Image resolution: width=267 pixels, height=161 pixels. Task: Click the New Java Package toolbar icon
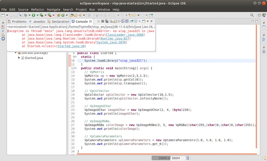pyautogui.click(x=58, y=15)
